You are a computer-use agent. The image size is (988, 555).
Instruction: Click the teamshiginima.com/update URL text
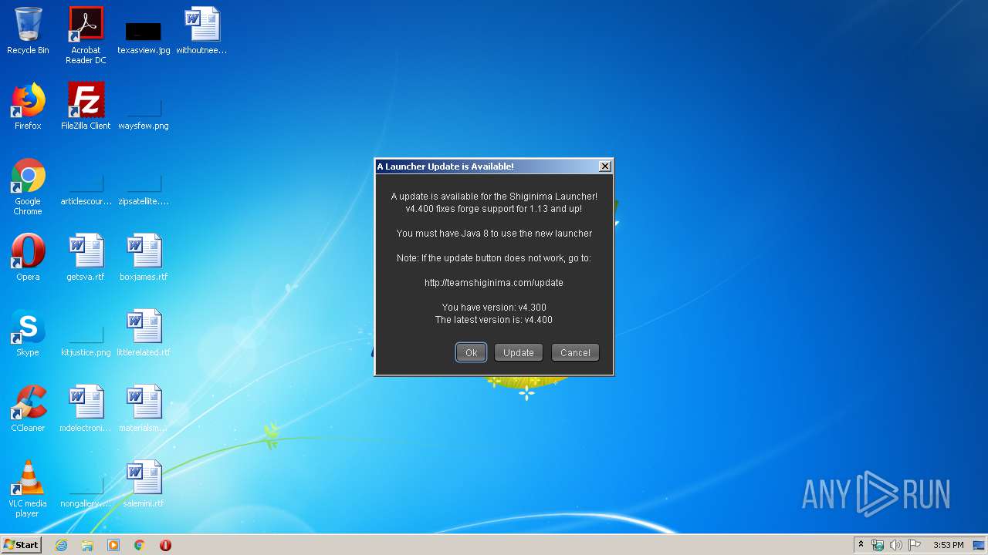click(x=494, y=283)
